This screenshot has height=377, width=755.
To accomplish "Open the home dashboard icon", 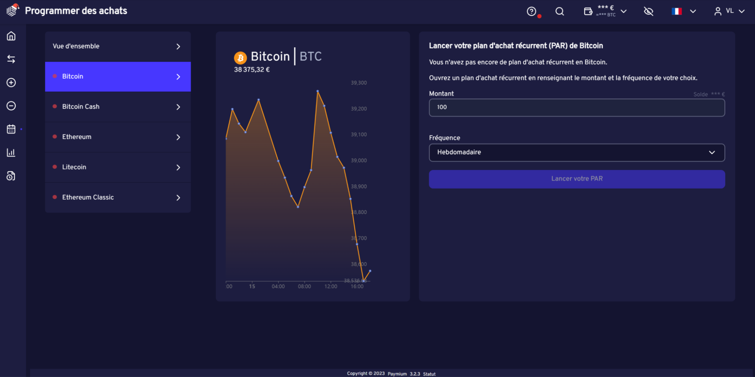I will point(11,36).
